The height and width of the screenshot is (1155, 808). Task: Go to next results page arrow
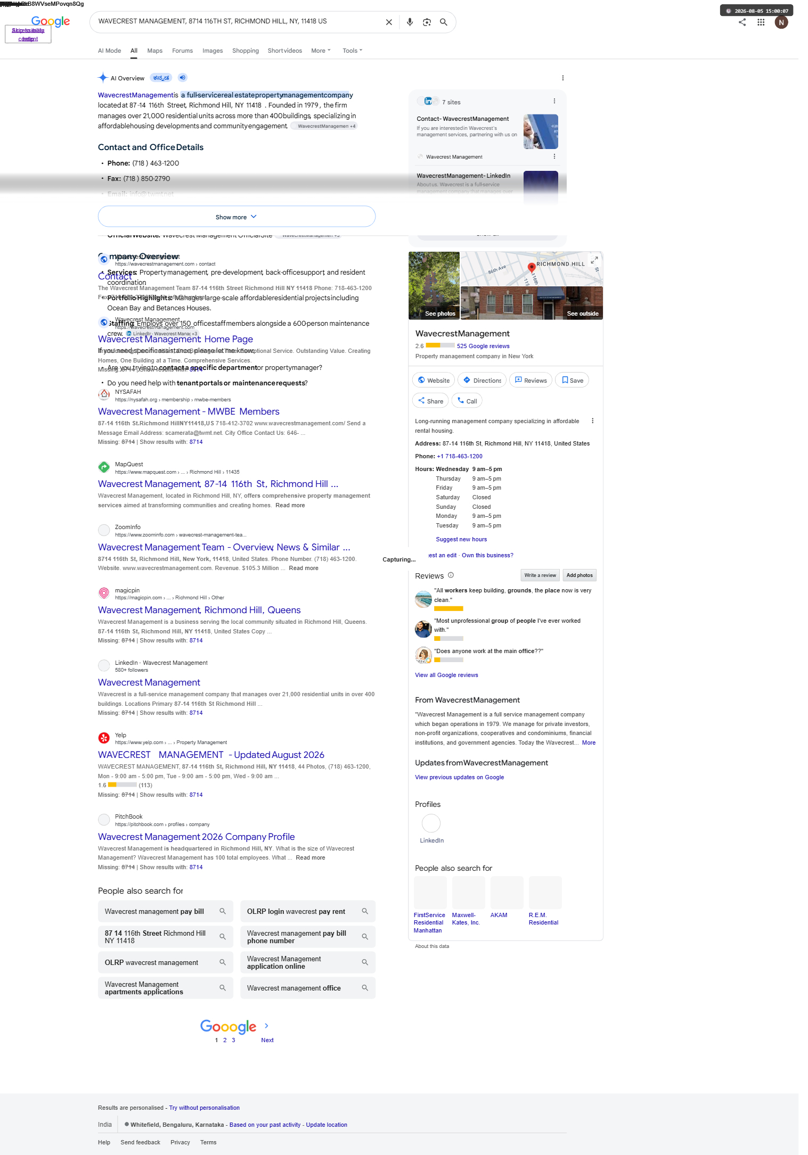click(266, 1026)
